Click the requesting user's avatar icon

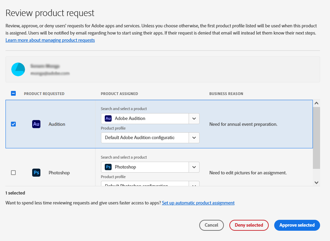pyautogui.click(x=18, y=69)
